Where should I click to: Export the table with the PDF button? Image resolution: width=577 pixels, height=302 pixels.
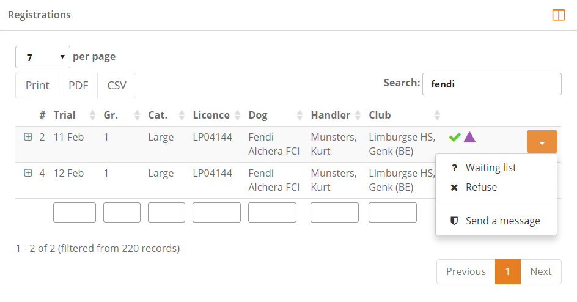click(x=78, y=86)
